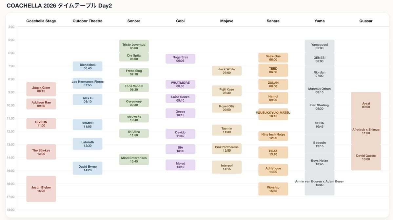Select Freak Slug 07:10 block

click(x=134, y=72)
